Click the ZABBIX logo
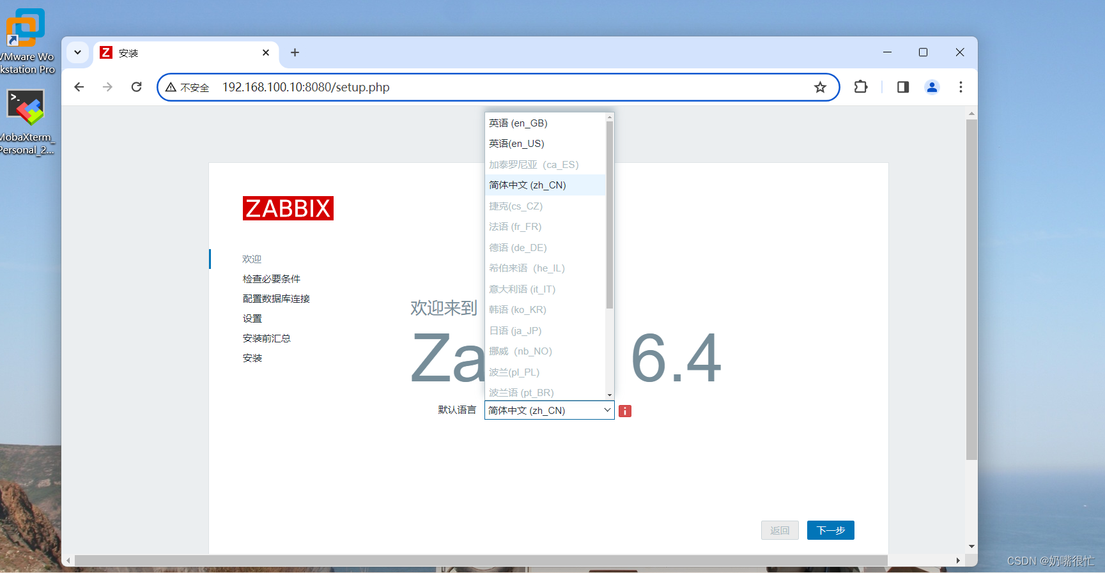Screen dimensions: 1105x573 tap(288, 208)
